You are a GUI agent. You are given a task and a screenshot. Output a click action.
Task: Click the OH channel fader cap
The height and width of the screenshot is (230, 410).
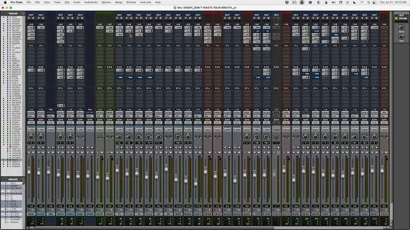(x=167, y=169)
